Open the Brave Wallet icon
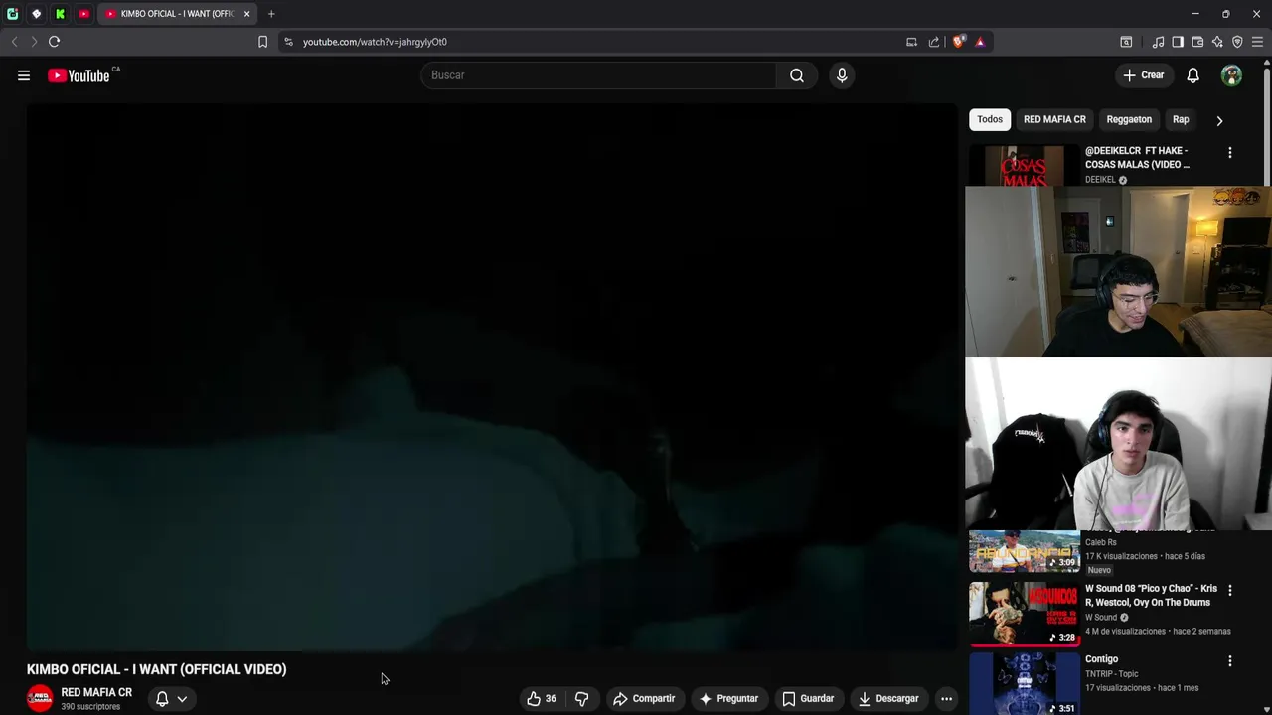Viewport: 1272px width, 715px height. (x=1197, y=42)
